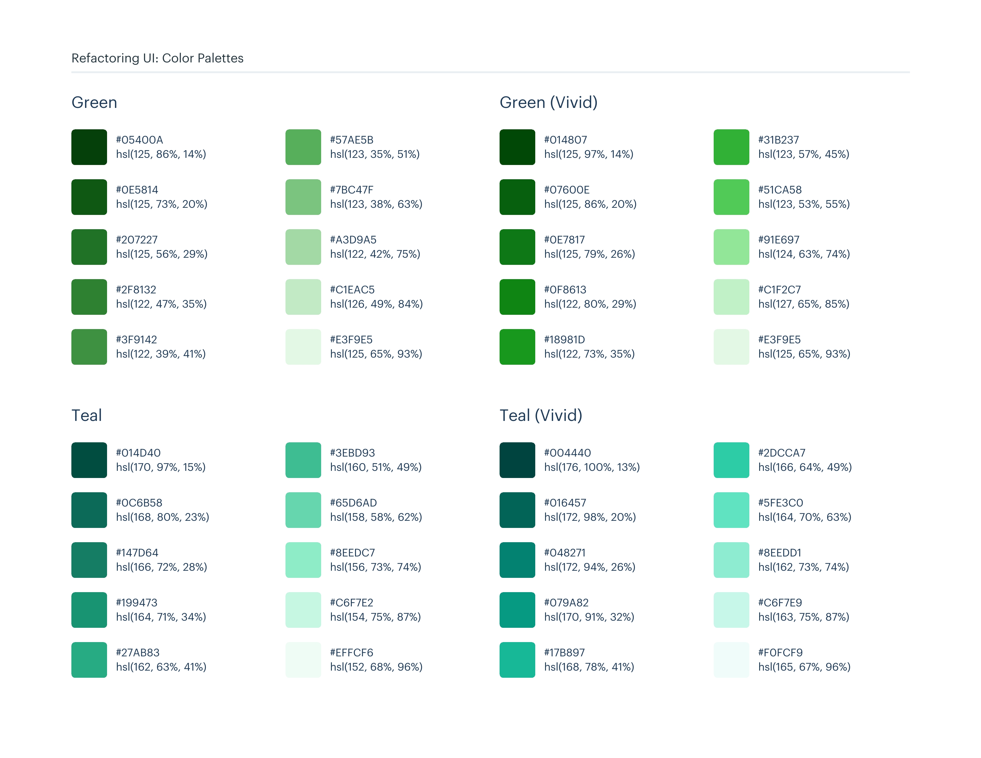The width and height of the screenshot is (981, 758).
Task: Choose the vivid teal swatch #17B897
Action: [x=517, y=660]
